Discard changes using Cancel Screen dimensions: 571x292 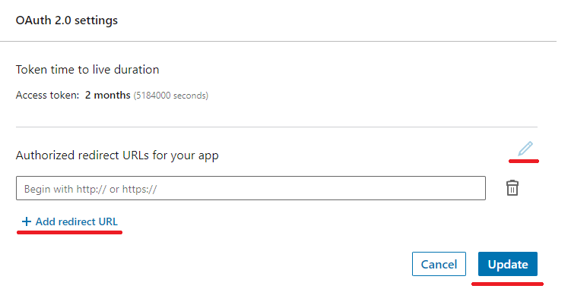(x=439, y=264)
